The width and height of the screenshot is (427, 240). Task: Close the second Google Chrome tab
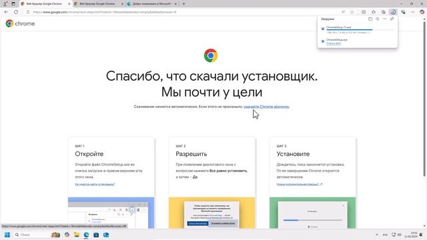[x=122, y=4]
